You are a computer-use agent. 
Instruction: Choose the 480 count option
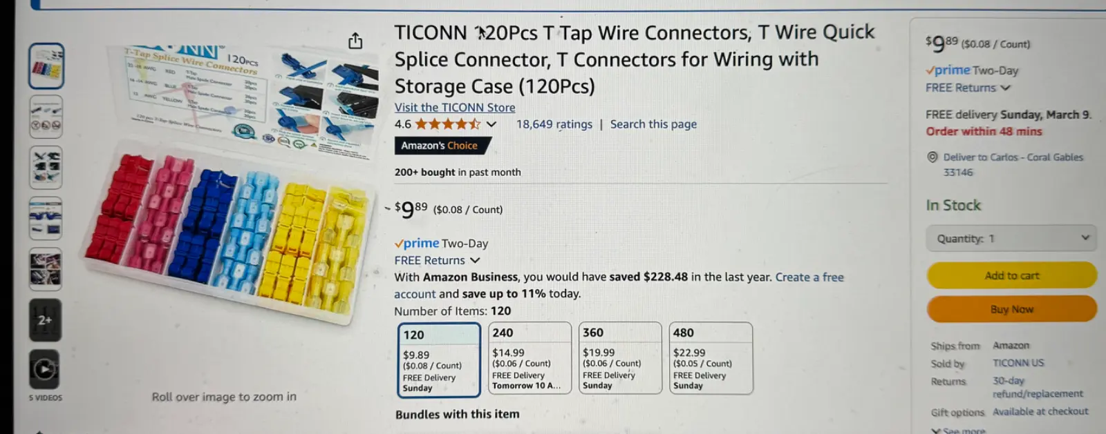711,358
